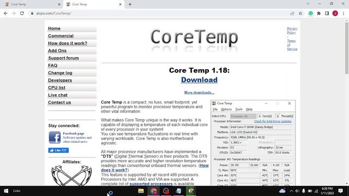This screenshot has height=196, width=349.
Task: Click the CoreTemp logo header image
Action: point(194,40)
